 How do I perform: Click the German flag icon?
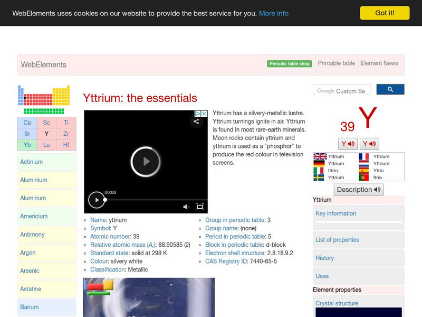click(x=319, y=163)
